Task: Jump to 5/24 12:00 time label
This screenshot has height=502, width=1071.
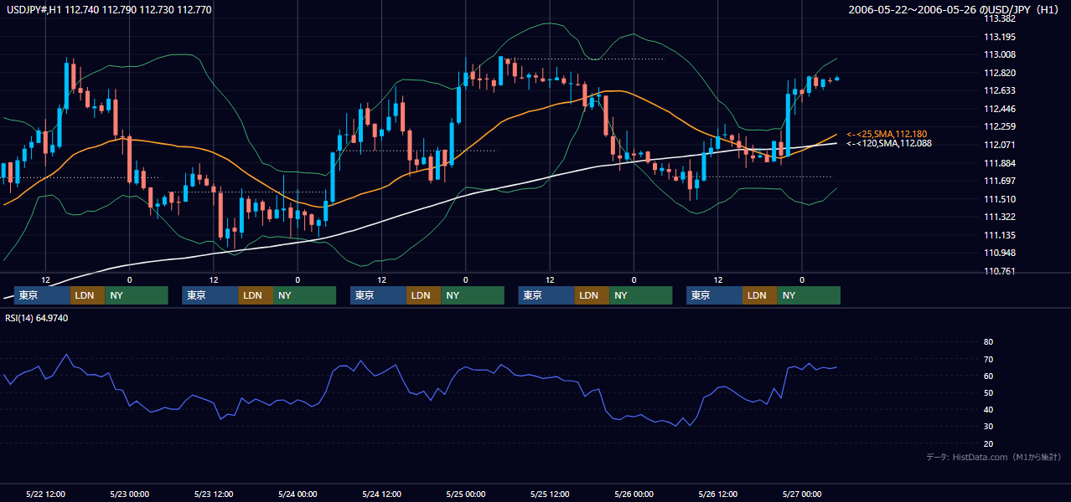Action: (382, 494)
